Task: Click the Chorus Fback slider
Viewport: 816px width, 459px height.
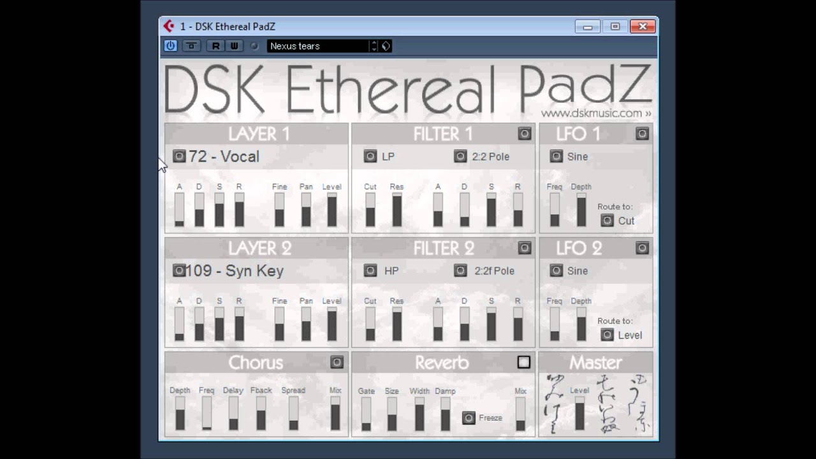Action: click(x=261, y=413)
